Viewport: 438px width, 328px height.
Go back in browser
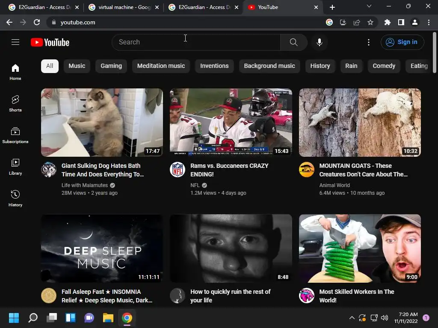click(9, 22)
